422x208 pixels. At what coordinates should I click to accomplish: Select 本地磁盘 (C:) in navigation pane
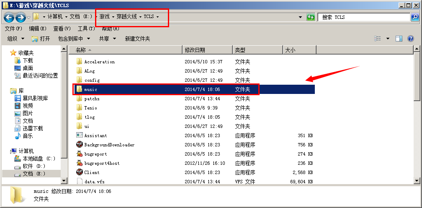click(x=39, y=159)
